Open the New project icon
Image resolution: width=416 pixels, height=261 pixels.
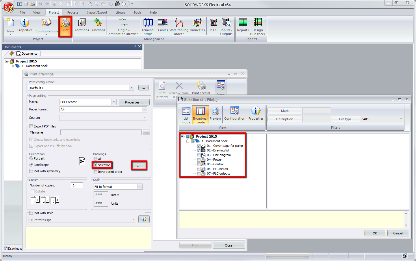[10, 26]
